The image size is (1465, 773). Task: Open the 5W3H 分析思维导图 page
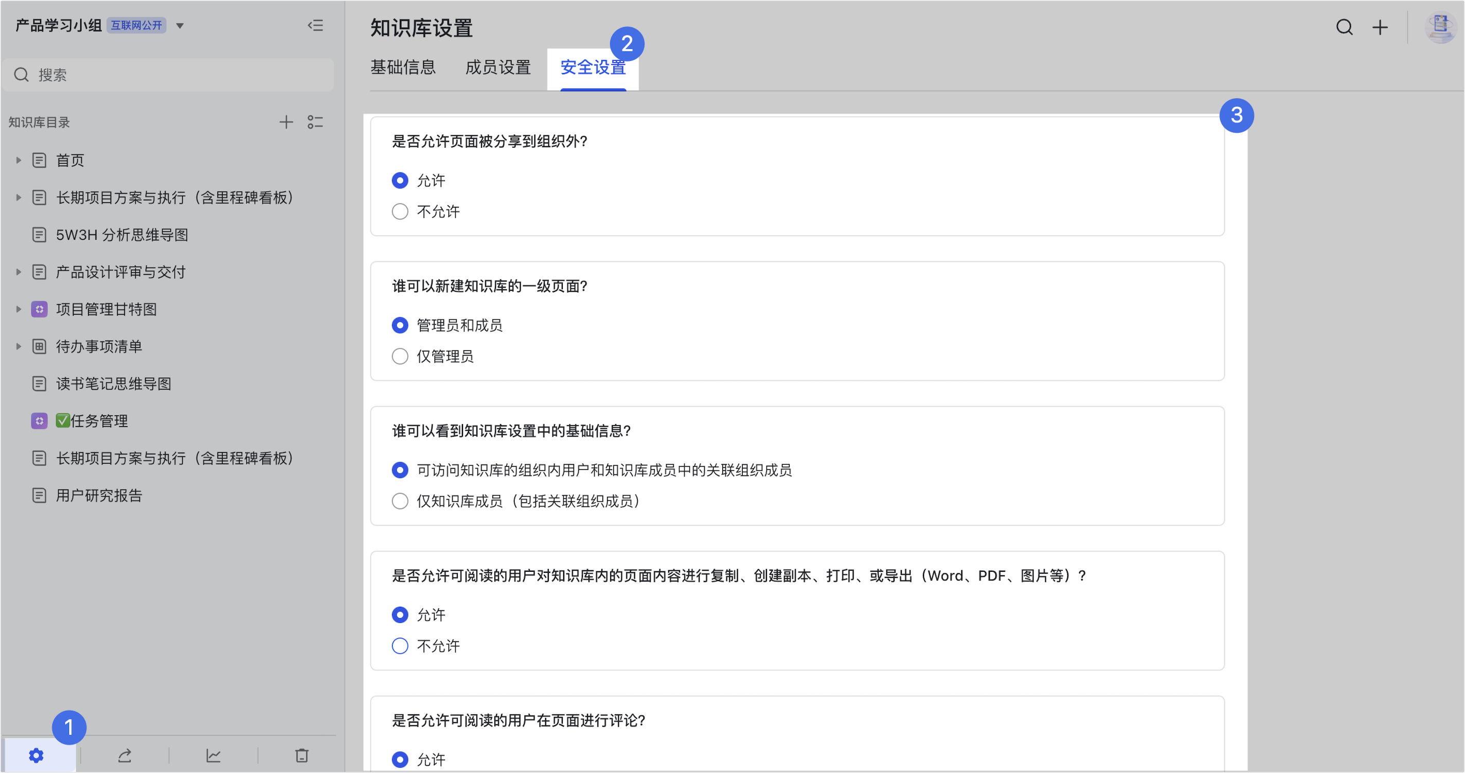(x=122, y=235)
